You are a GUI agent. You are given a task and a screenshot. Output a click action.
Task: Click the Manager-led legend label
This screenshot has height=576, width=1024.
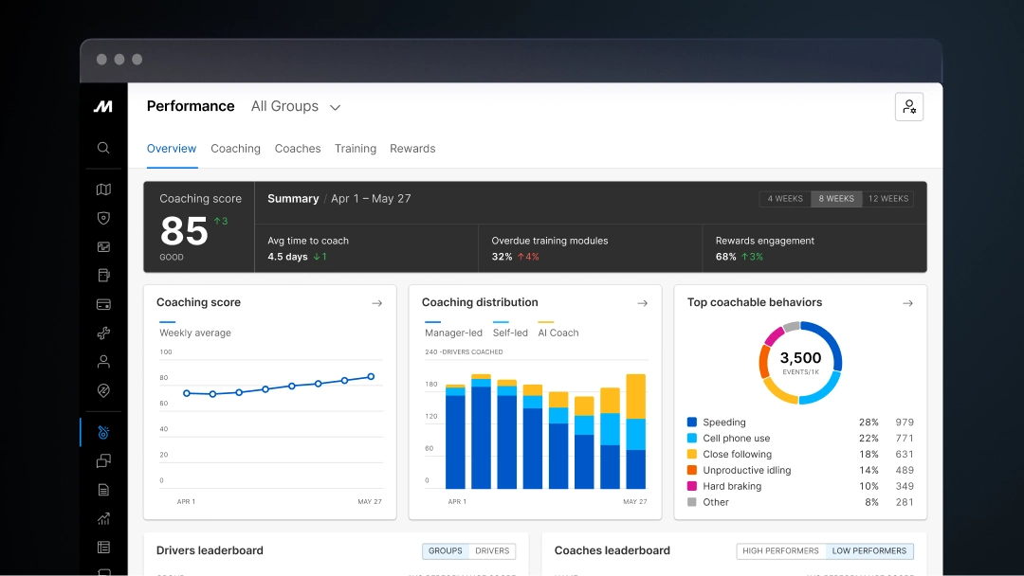click(453, 333)
